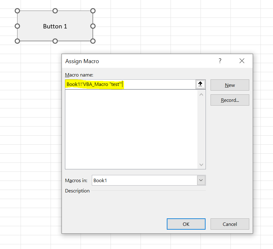Select top-right resize handle of Button 1
The height and width of the screenshot is (249, 273).
(93, 11)
